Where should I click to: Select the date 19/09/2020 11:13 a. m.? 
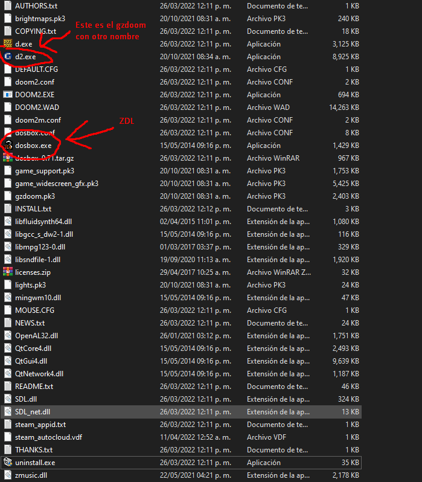point(196,260)
